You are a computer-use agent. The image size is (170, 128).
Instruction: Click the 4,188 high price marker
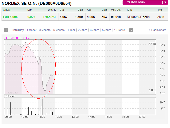pos(152,44)
